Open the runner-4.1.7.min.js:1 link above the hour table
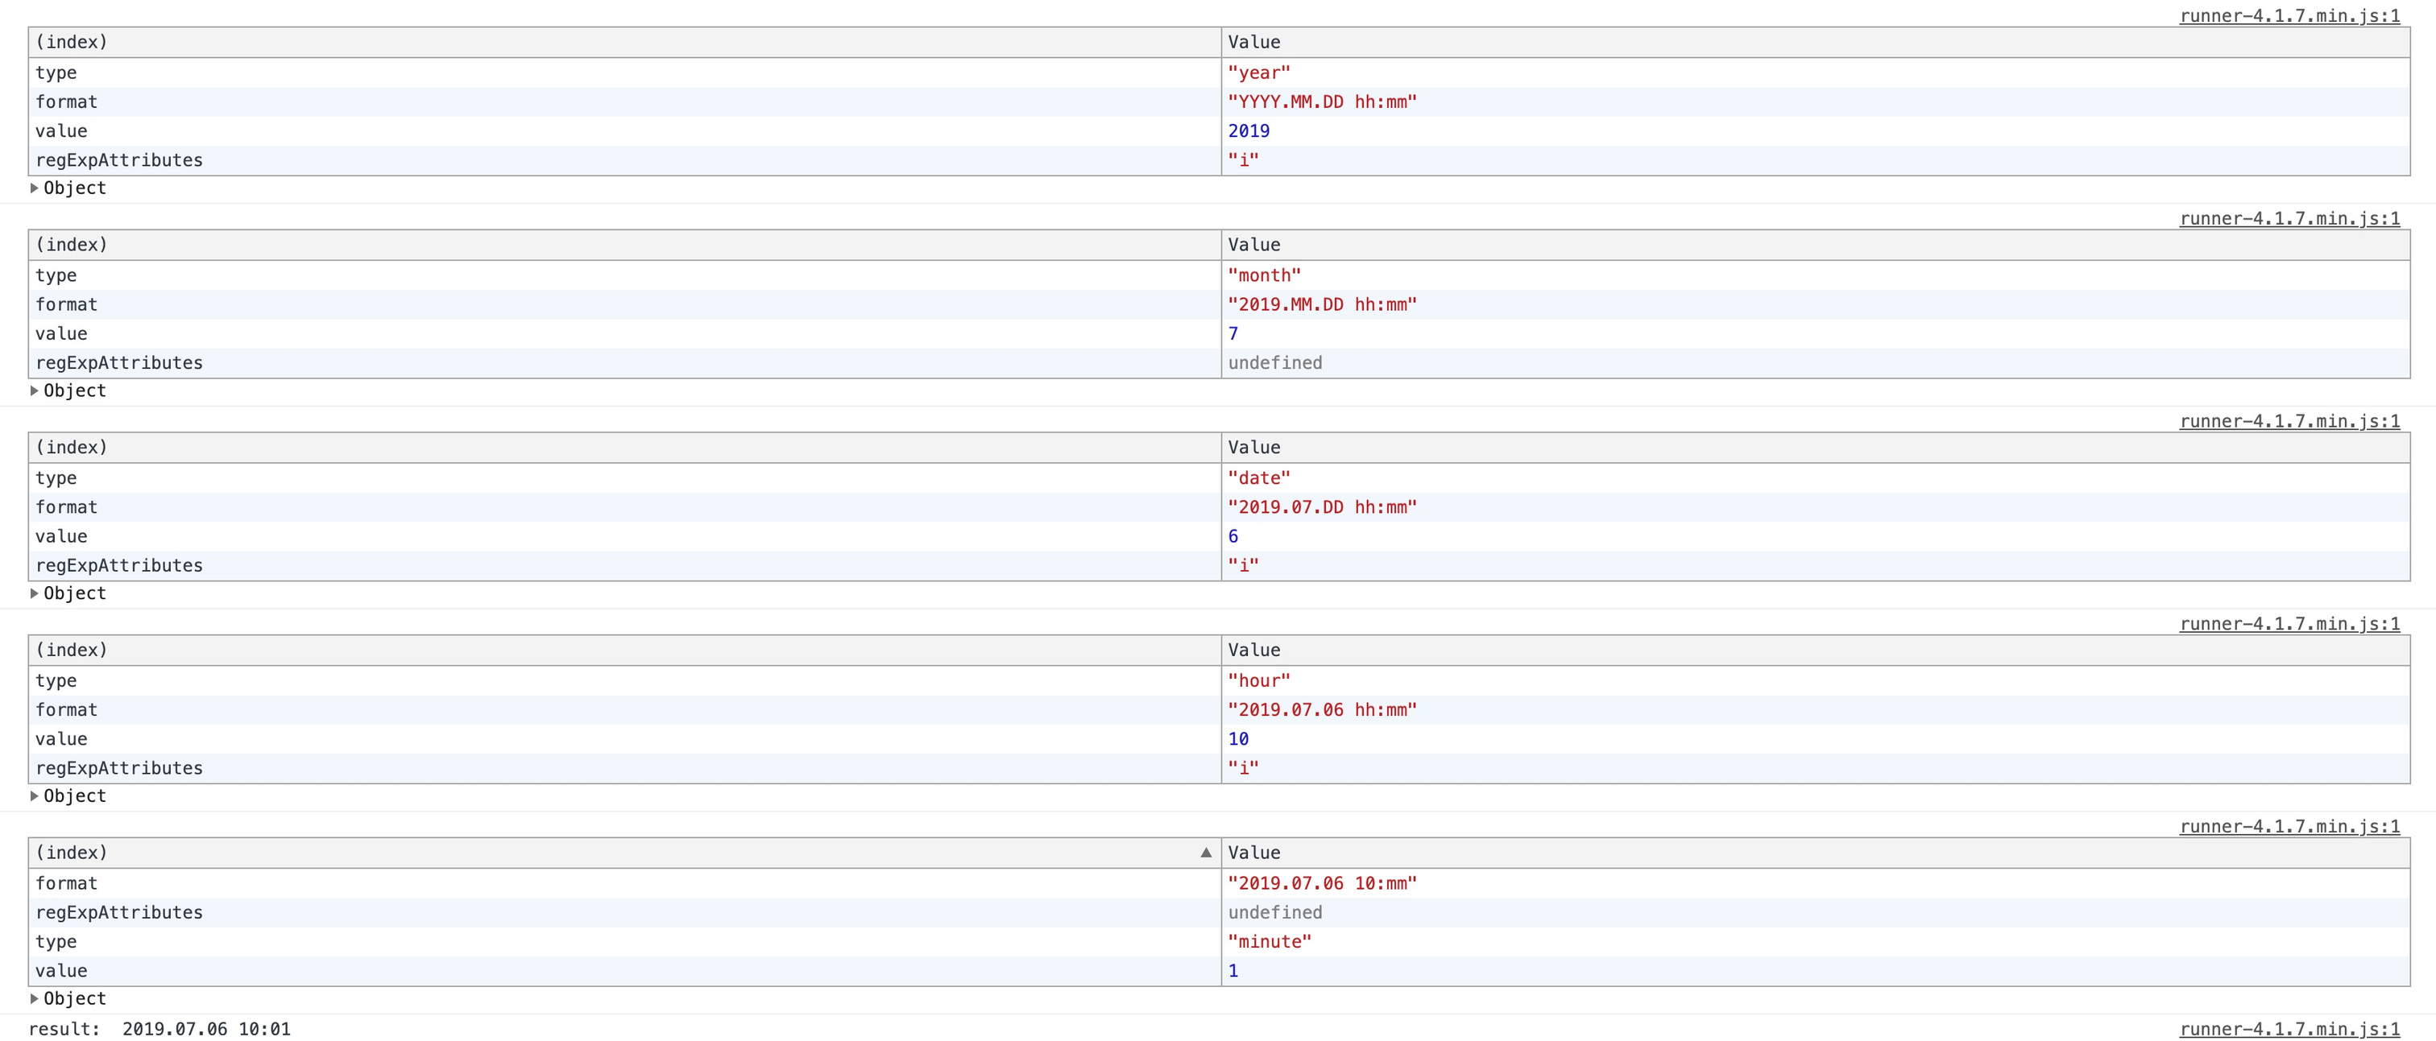Image resolution: width=2436 pixels, height=1041 pixels. [2289, 624]
